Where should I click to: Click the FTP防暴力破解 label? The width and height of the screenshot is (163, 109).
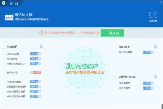click(14, 82)
